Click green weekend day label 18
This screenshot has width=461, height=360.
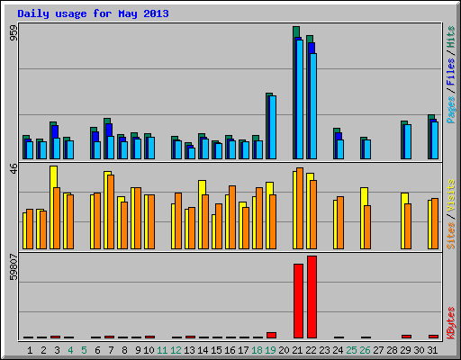click(257, 350)
